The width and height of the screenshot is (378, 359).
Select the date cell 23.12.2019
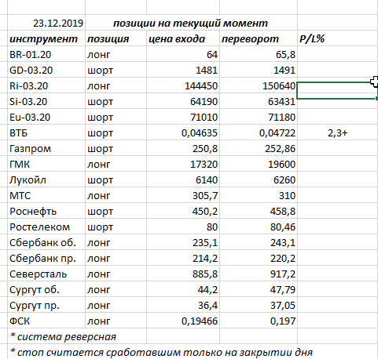(x=46, y=23)
